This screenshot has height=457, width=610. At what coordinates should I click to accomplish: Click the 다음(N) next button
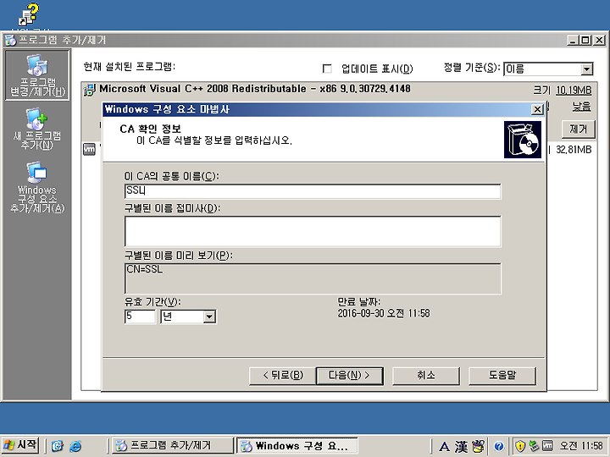(x=349, y=376)
